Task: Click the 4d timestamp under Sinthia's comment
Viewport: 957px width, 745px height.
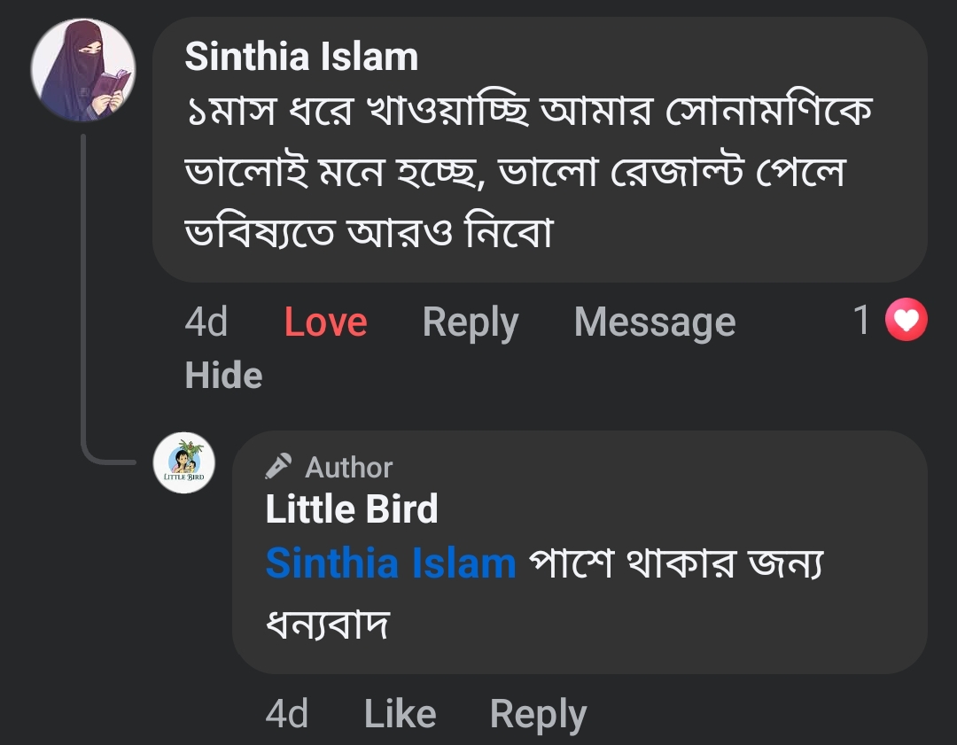Action: (206, 322)
